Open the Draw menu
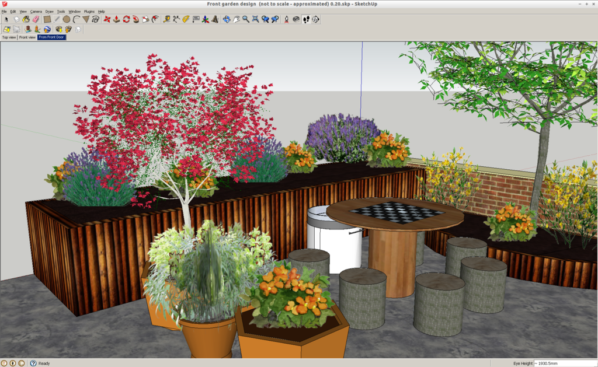This screenshot has width=598, height=367. click(49, 11)
